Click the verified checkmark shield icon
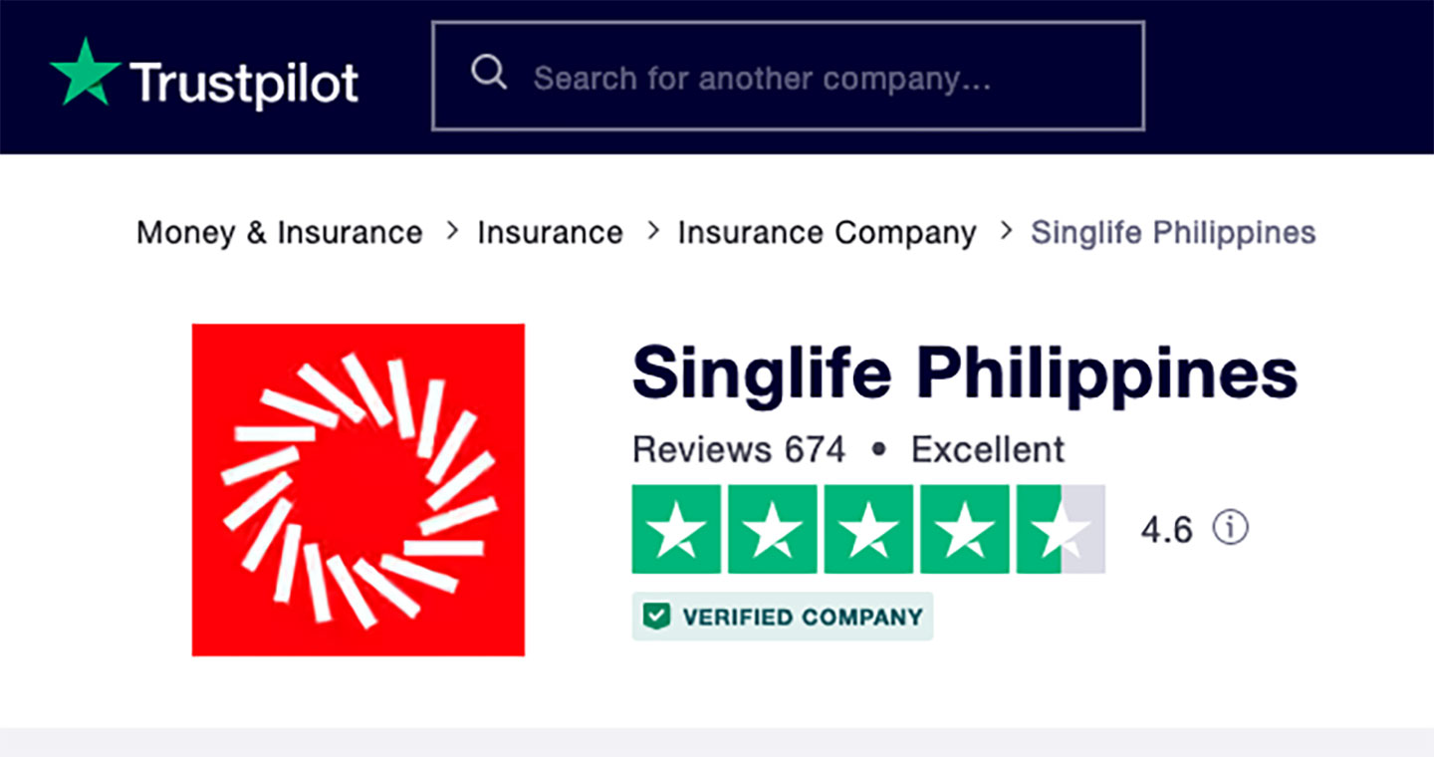 click(655, 617)
